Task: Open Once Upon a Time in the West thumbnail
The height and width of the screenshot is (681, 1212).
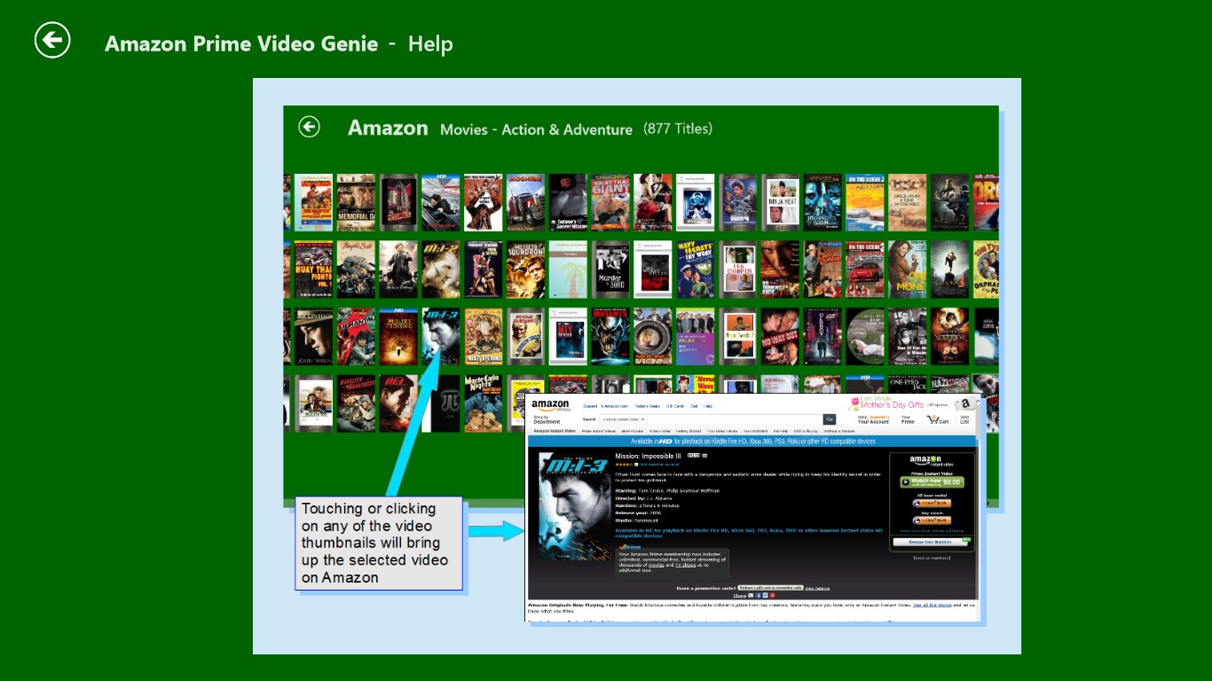Action: point(908,202)
